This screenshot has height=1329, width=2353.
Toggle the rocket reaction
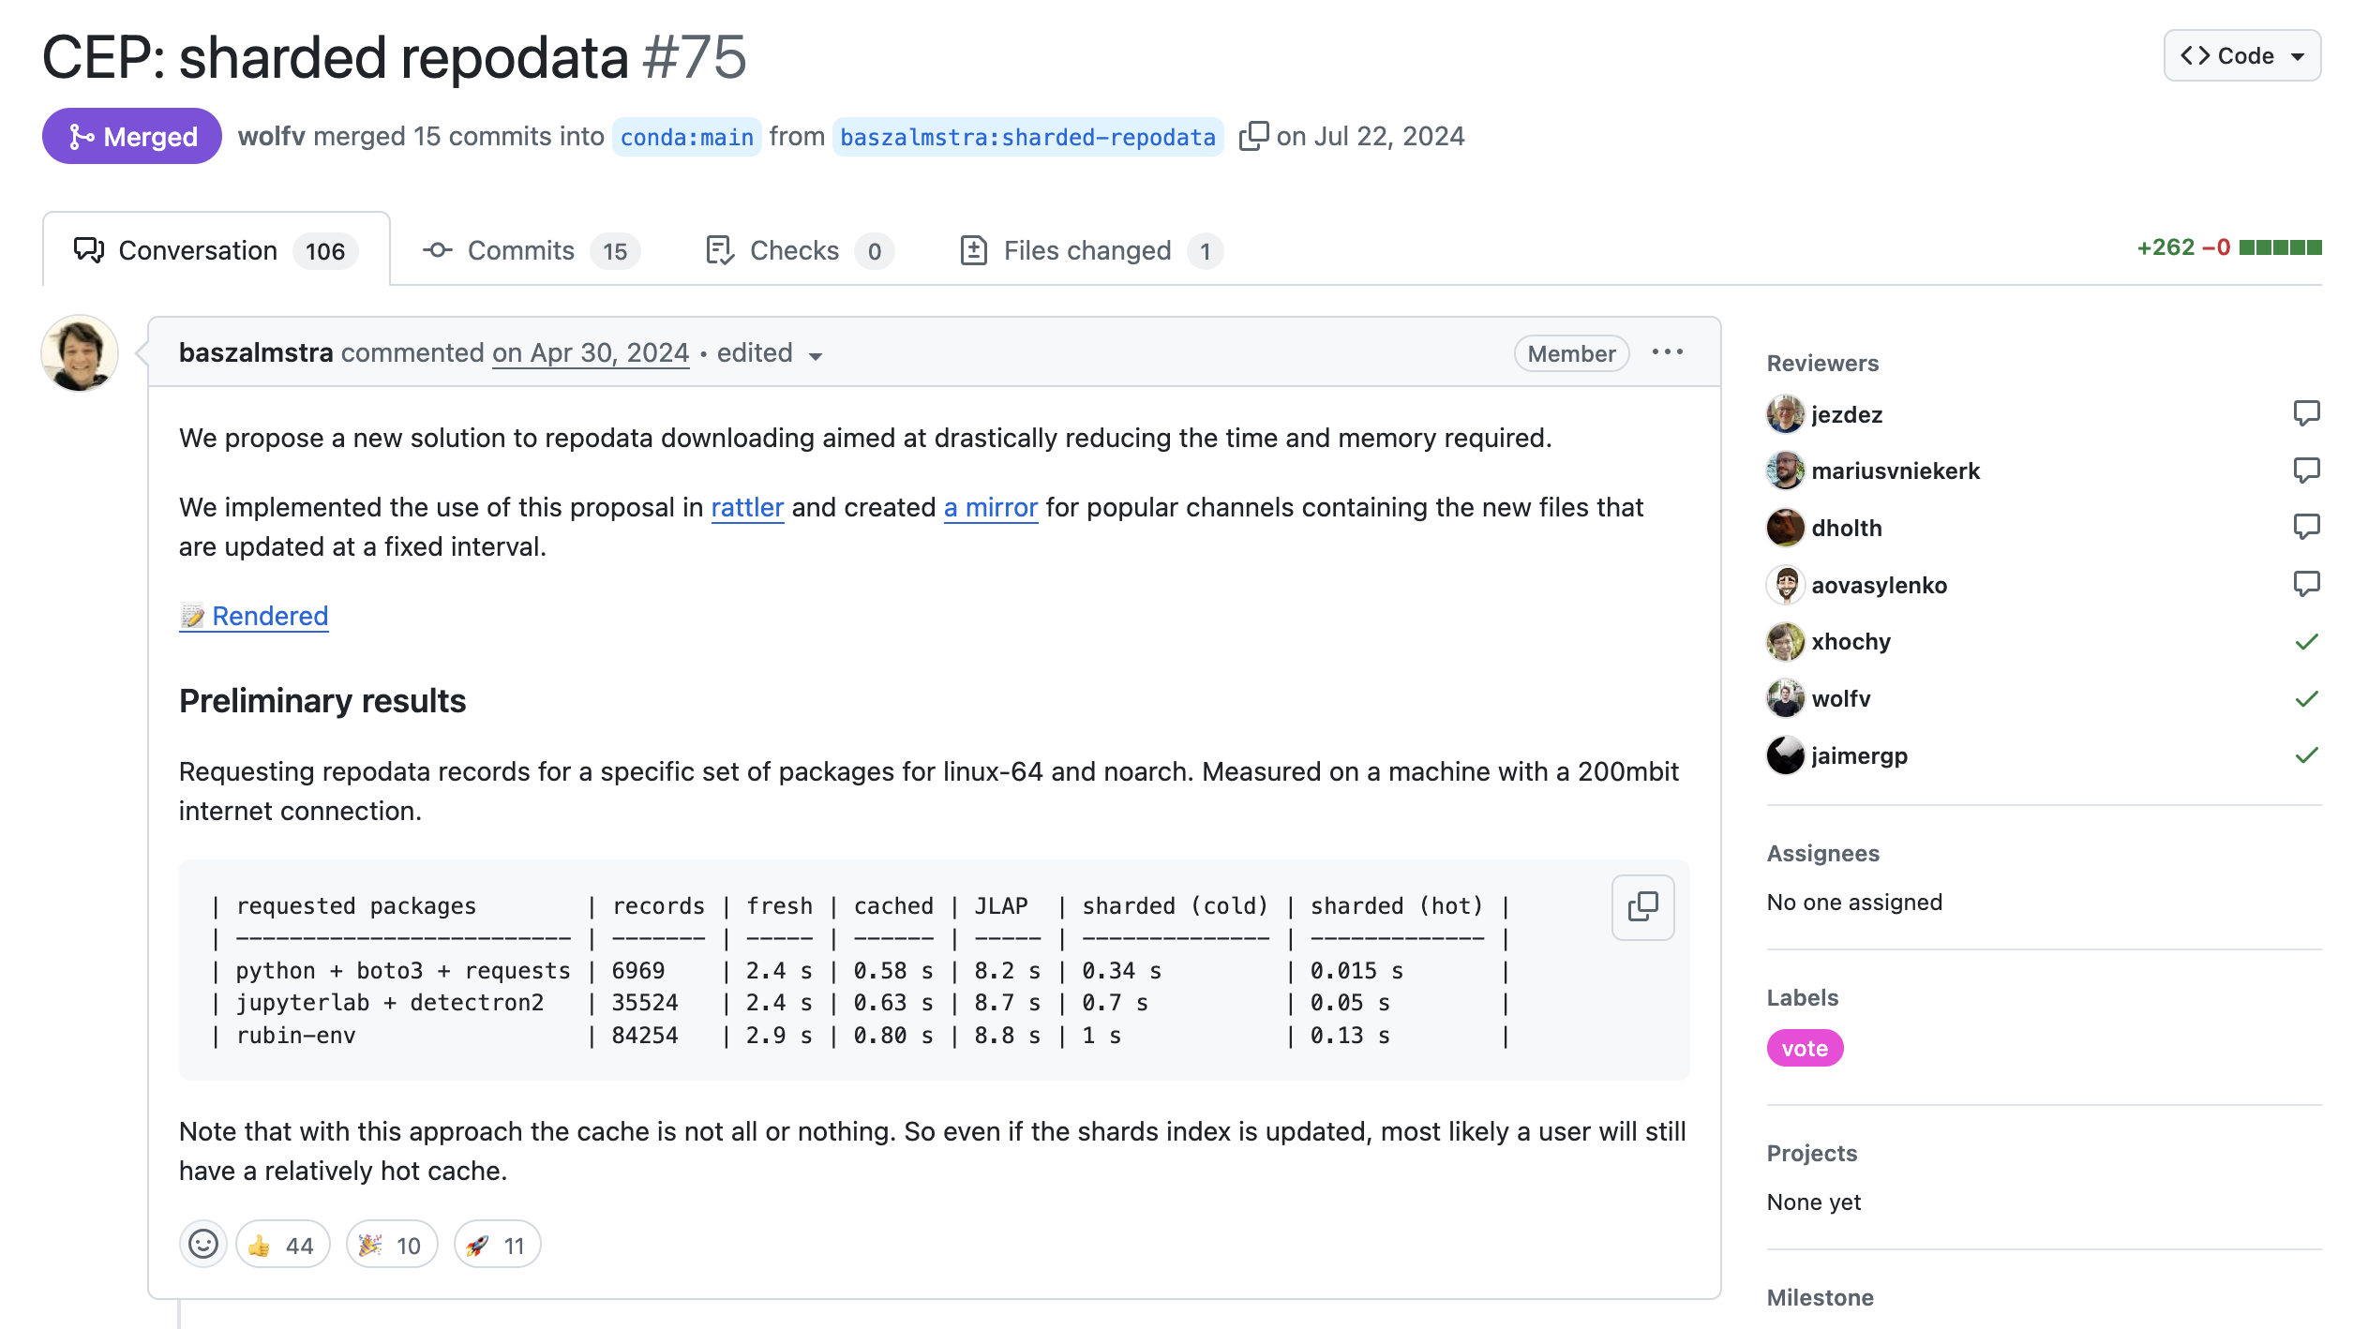click(x=497, y=1245)
